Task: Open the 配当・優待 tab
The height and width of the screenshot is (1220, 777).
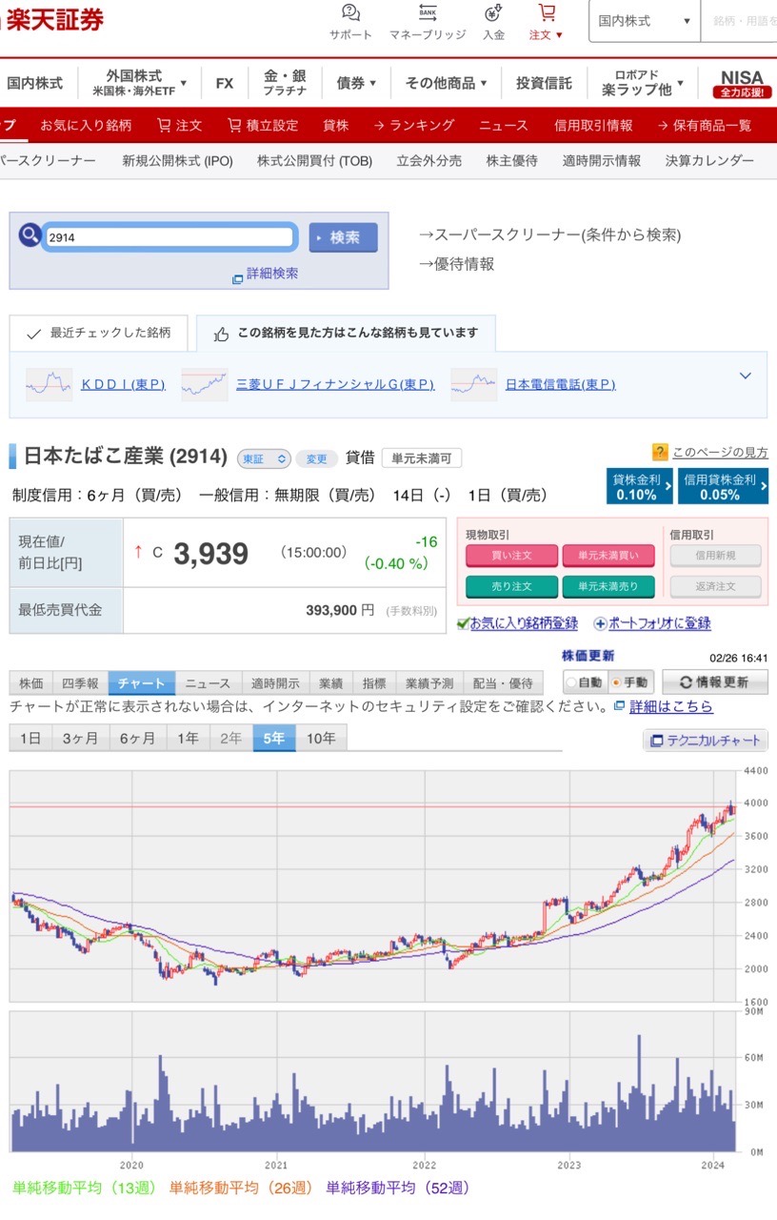Action: (503, 683)
